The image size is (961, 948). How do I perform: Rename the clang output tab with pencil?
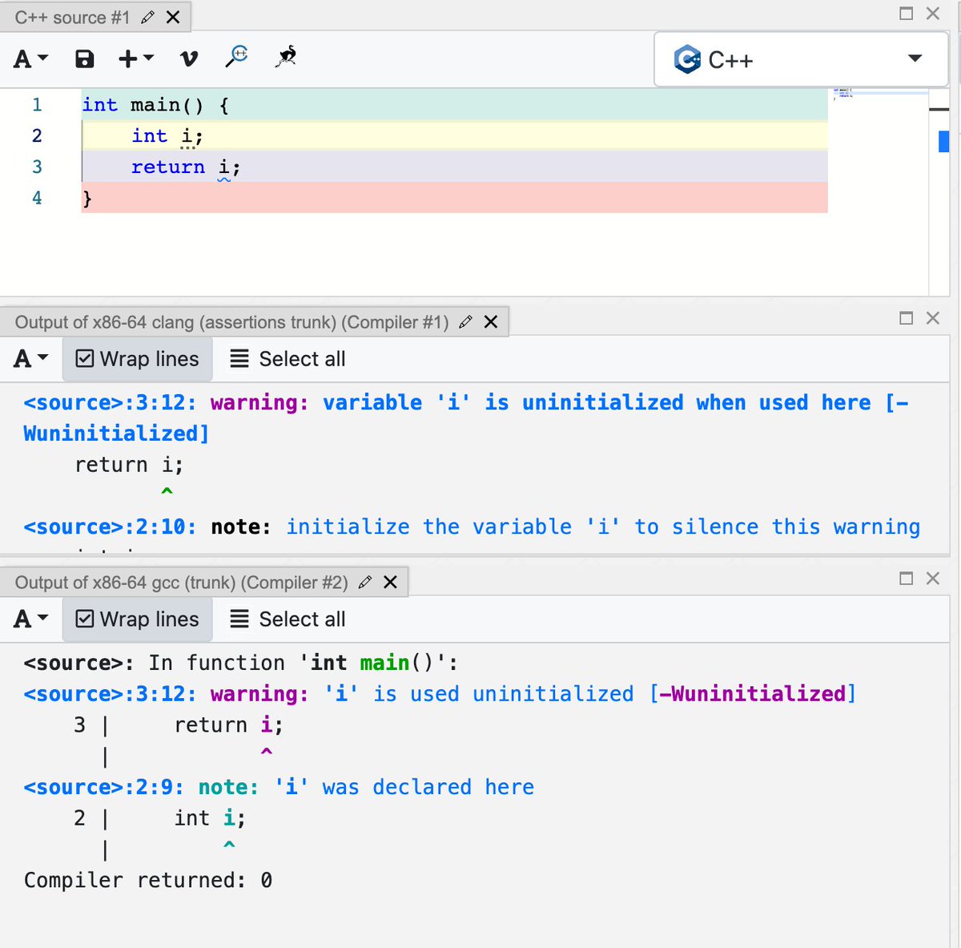coord(465,322)
